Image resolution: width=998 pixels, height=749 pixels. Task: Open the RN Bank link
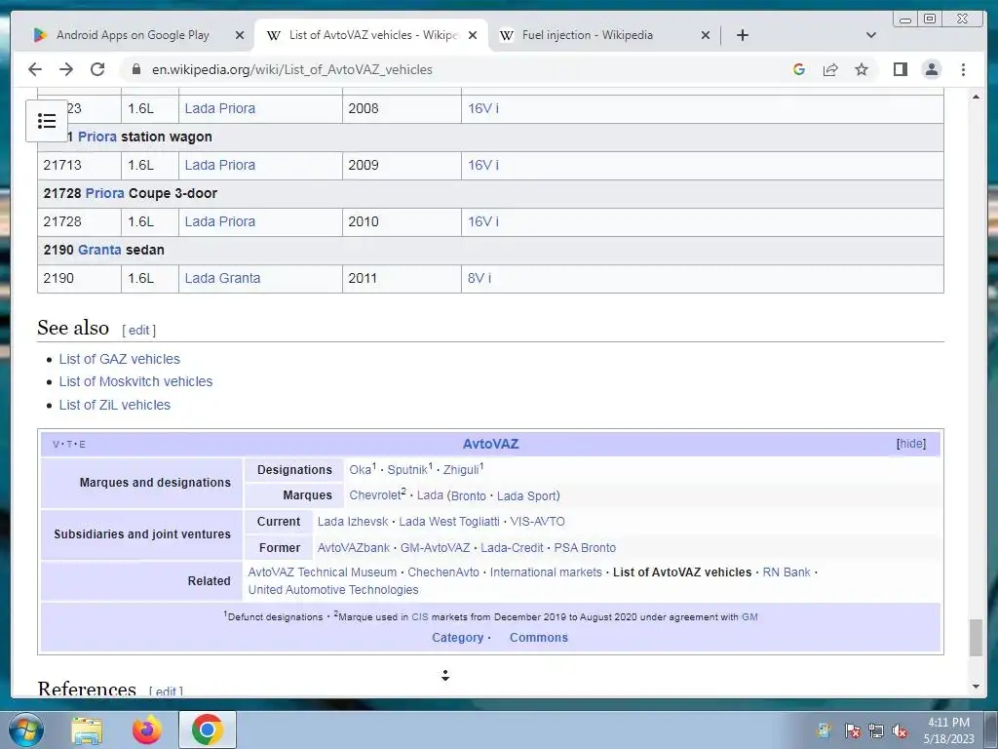pos(787,572)
